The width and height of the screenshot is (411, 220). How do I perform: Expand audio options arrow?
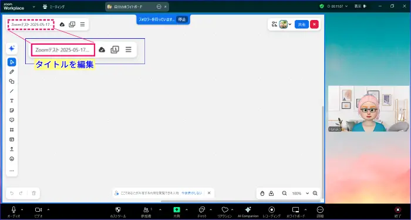[22, 209]
